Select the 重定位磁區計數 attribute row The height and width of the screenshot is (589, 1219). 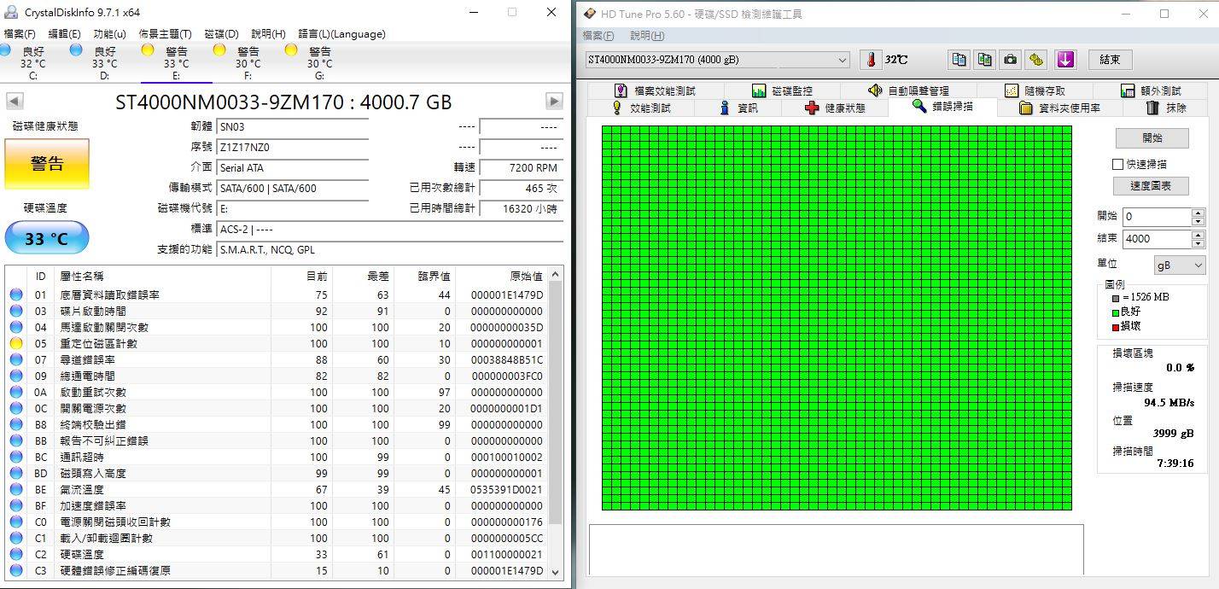[x=277, y=343]
